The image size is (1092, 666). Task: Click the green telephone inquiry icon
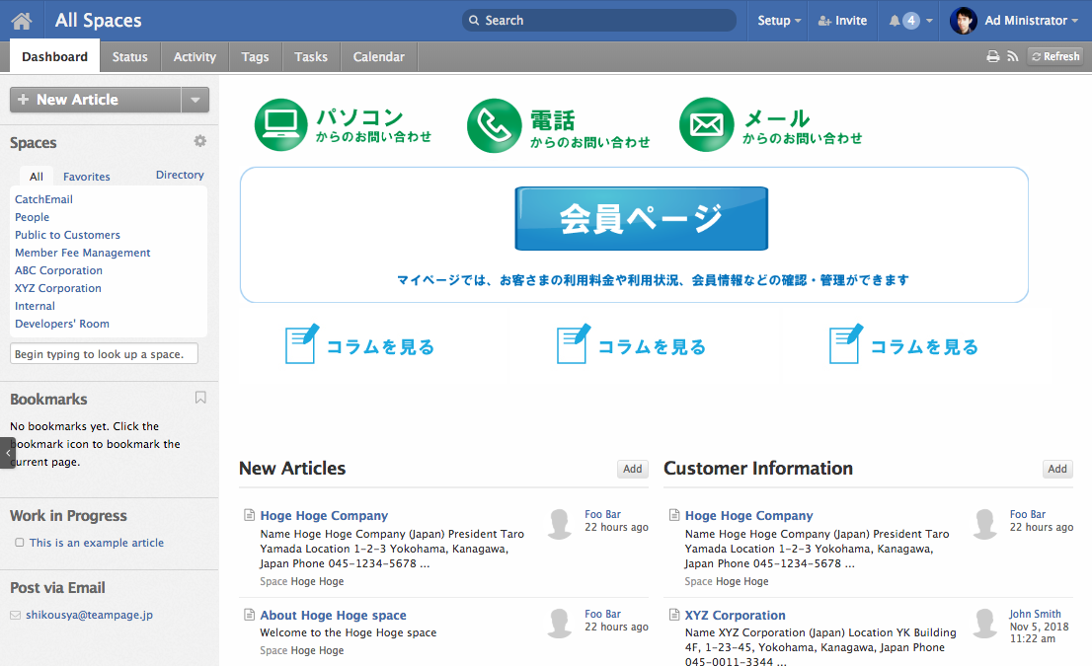point(494,125)
